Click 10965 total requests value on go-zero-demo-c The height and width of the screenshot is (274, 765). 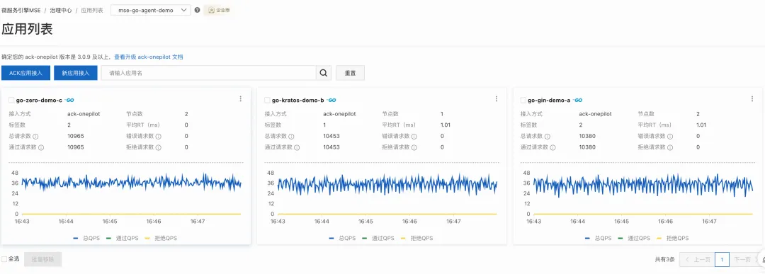(x=76, y=136)
